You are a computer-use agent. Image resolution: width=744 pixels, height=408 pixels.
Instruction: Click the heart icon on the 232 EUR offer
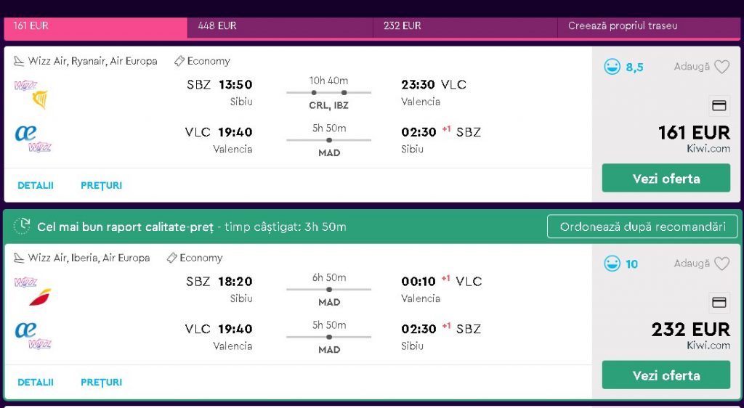(x=721, y=264)
